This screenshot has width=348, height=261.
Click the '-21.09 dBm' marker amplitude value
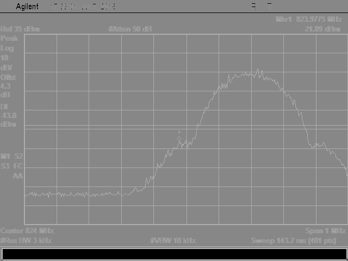coord(321,29)
